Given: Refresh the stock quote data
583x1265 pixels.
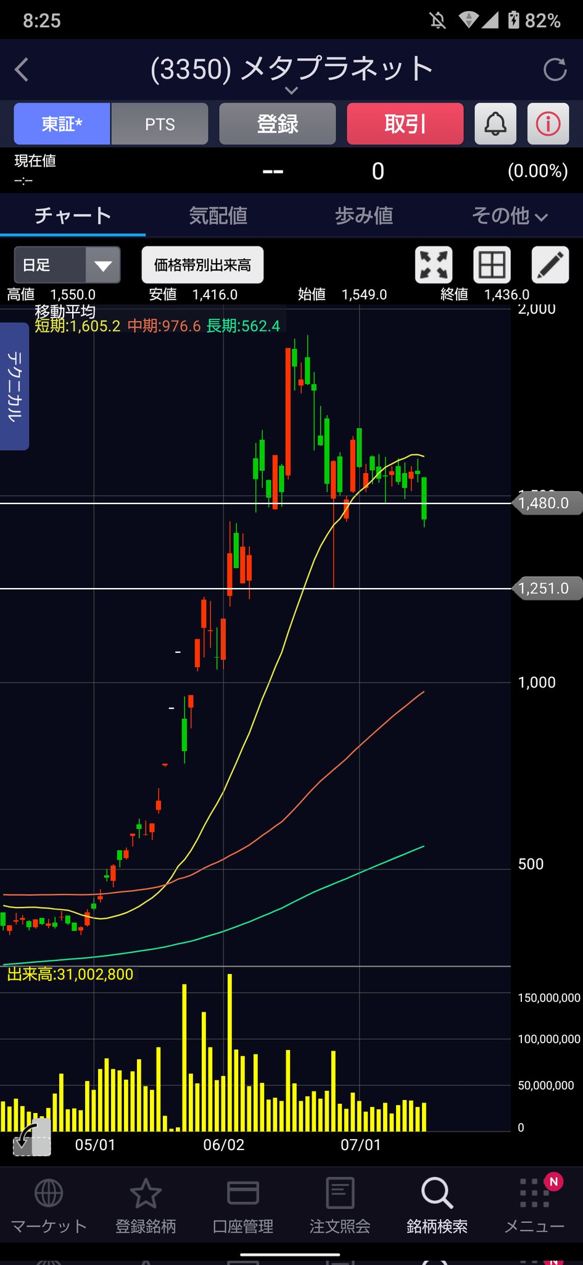Looking at the screenshot, I should pos(555,70).
